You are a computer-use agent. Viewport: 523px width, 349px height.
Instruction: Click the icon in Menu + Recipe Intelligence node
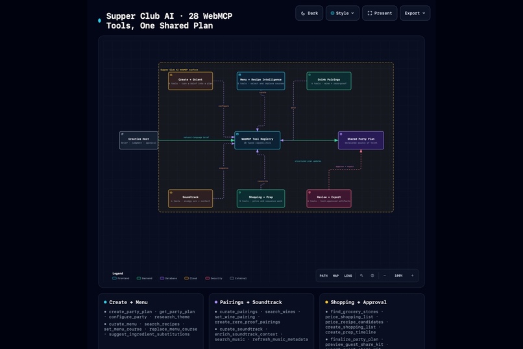(x=240, y=75)
